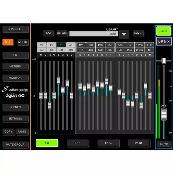Open the 17-24 bank tab
Screen dimensions: 173x173
(x=108, y=143)
